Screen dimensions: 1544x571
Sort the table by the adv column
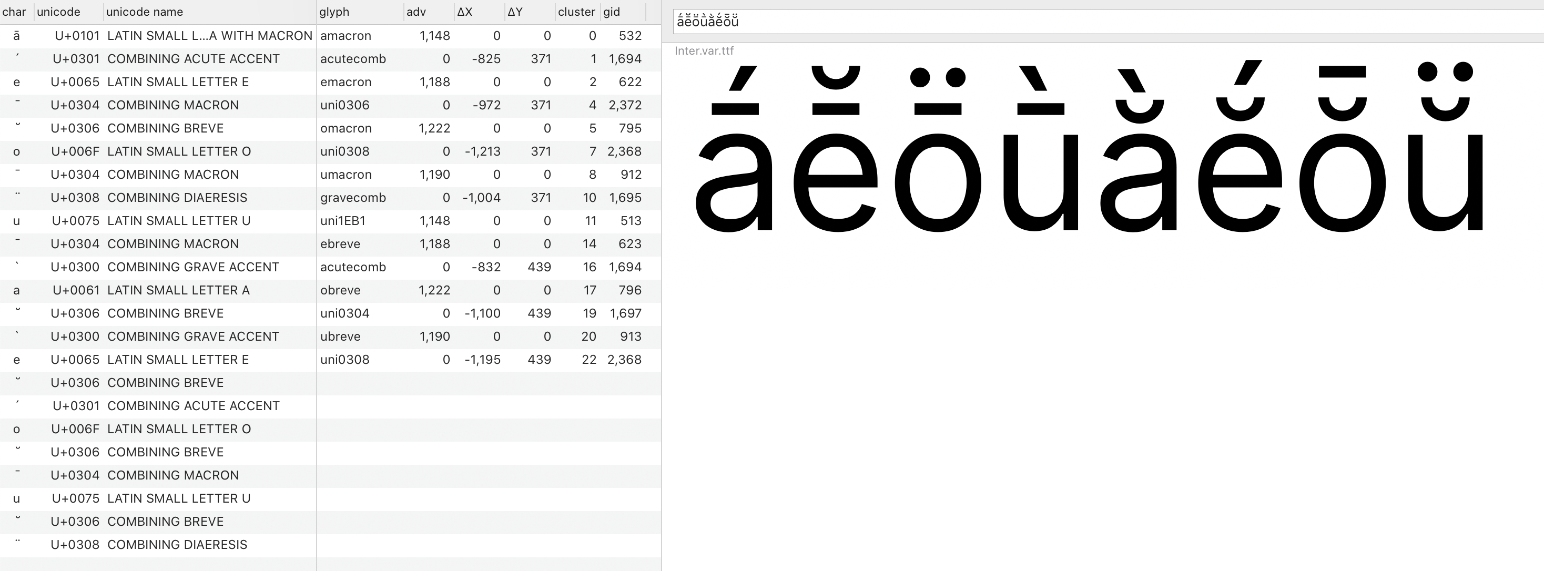[416, 12]
